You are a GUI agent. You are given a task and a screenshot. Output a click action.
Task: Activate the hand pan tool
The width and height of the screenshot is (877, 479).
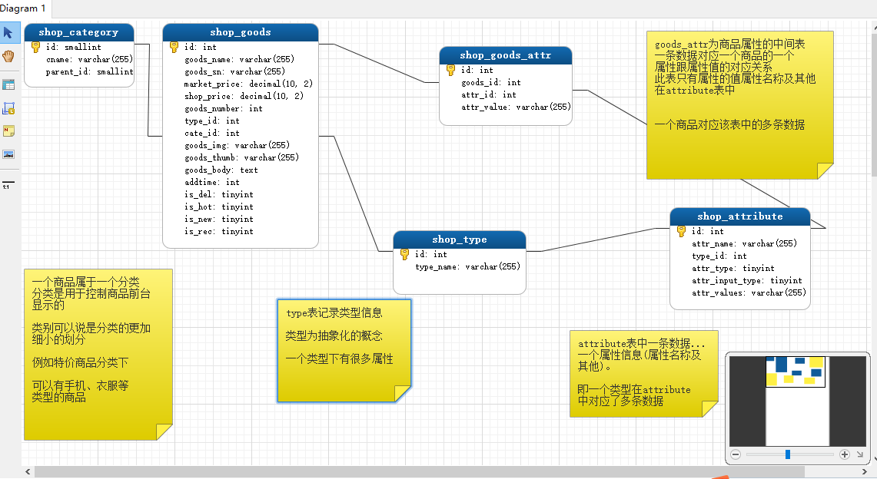8,56
